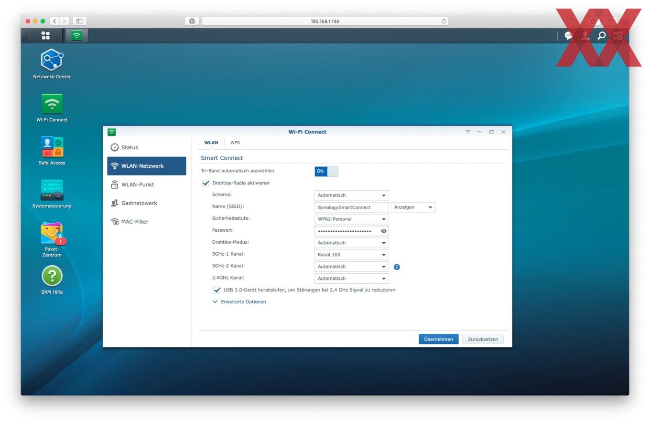
Task: Open the Status section in sidebar
Action: (x=146, y=147)
